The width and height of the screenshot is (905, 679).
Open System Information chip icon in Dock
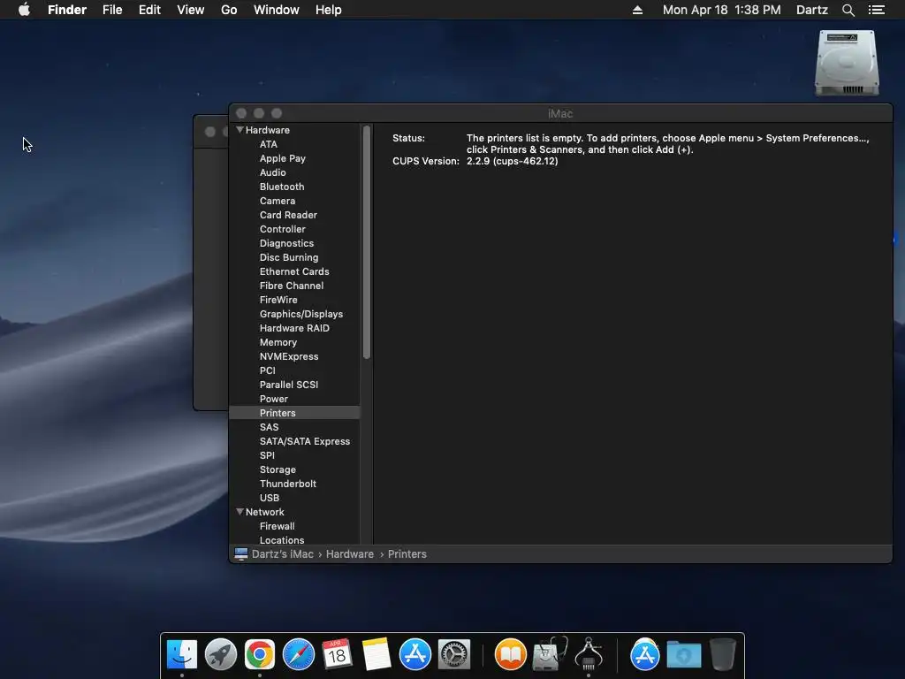(589, 654)
